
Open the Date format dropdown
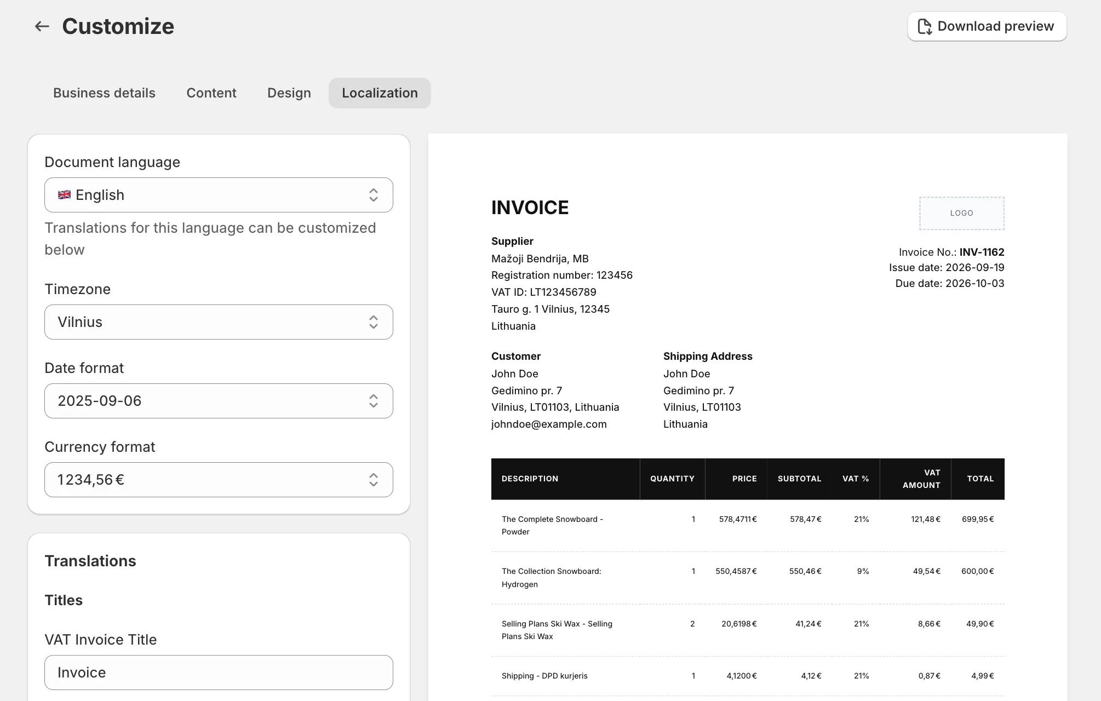(219, 401)
